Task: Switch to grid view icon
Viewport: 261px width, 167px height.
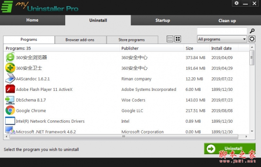Action: 177,39
